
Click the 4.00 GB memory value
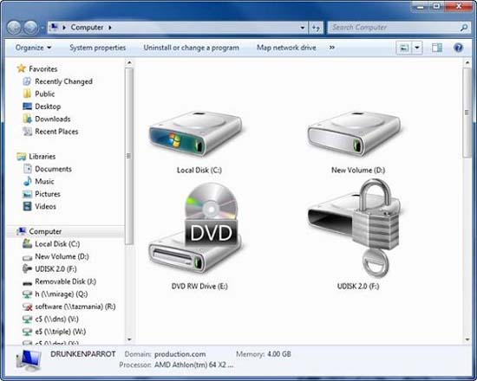(x=279, y=354)
